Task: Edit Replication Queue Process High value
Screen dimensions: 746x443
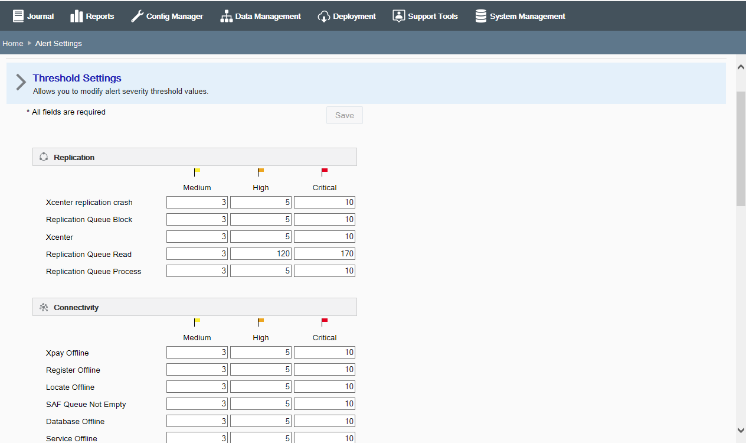Action: coord(261,271)
